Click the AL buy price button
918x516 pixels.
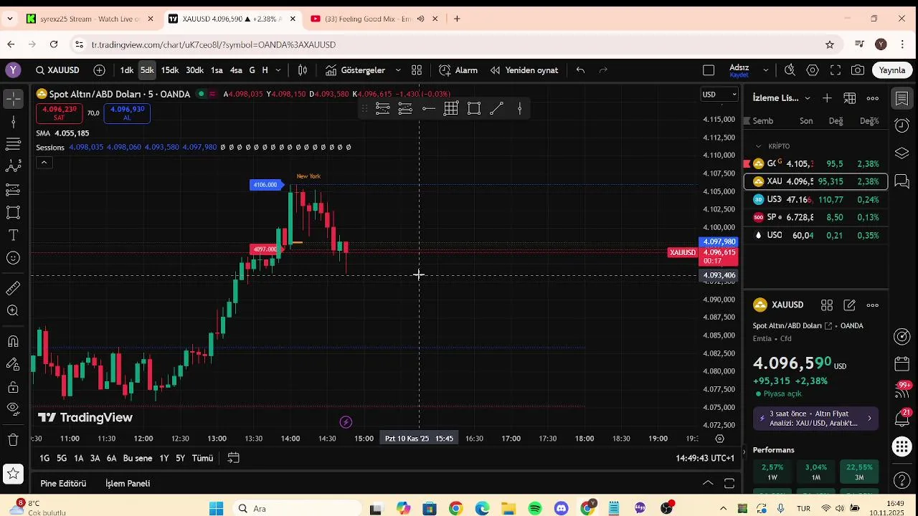click(127, 113)
